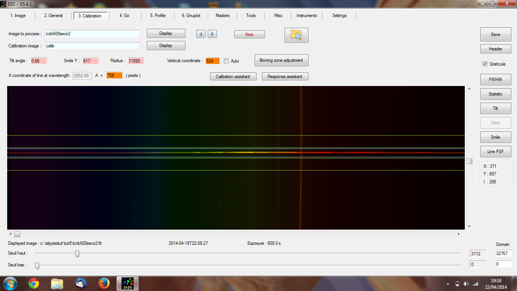
Task: Open Firefox from the taskbar
Action: [x=104, y=283]
